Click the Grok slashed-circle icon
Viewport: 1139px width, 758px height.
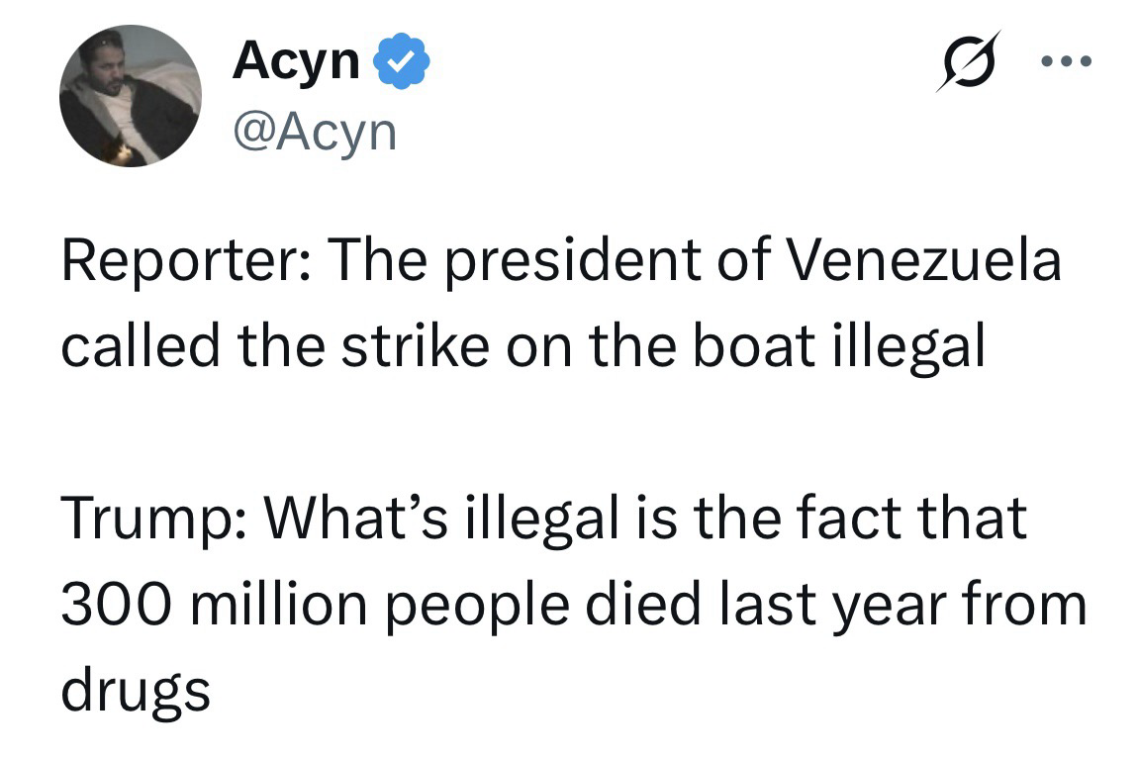point(969,61)
